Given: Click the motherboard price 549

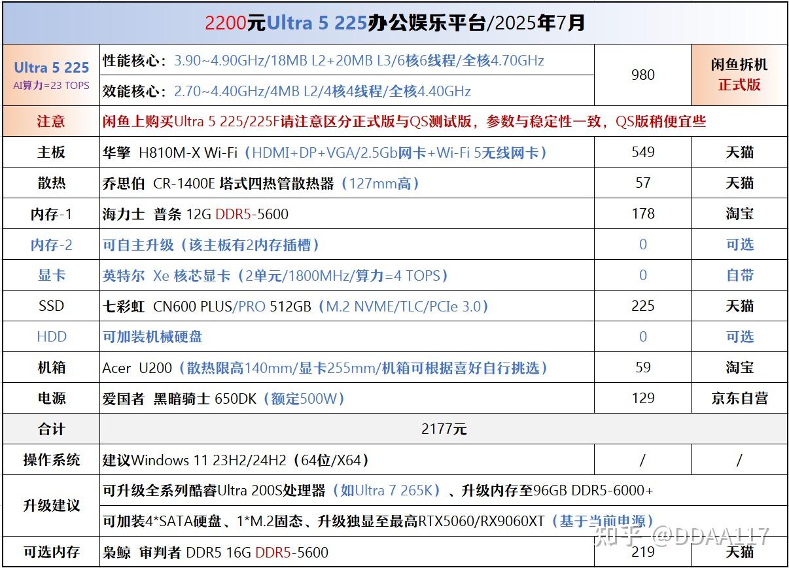Looking at the screenshot, I should click(642, 152).
